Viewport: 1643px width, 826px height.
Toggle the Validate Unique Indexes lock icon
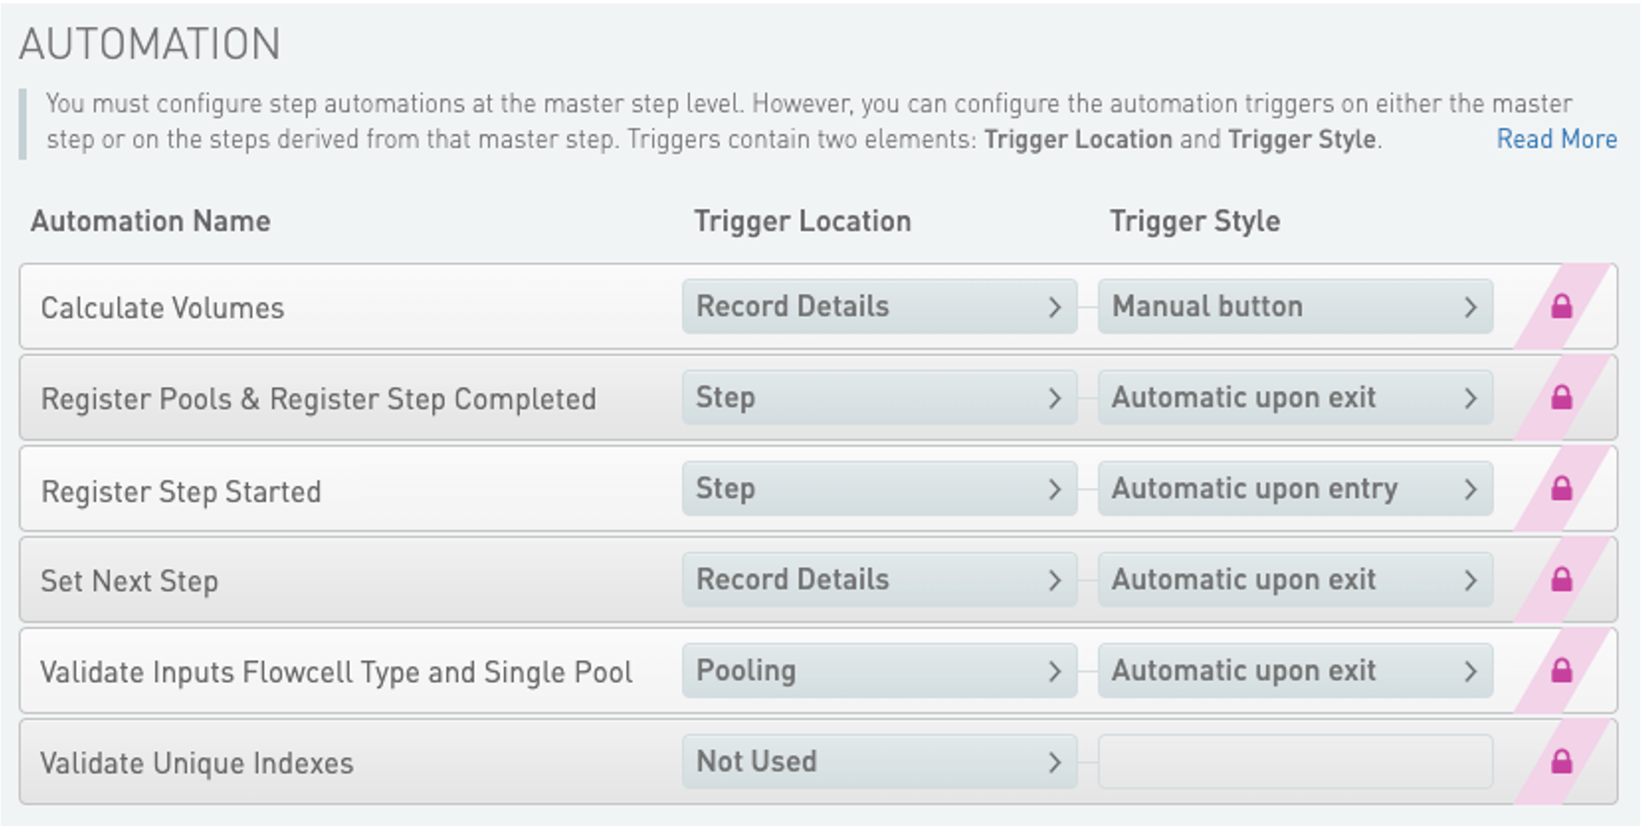click(x=1561, y=762)
